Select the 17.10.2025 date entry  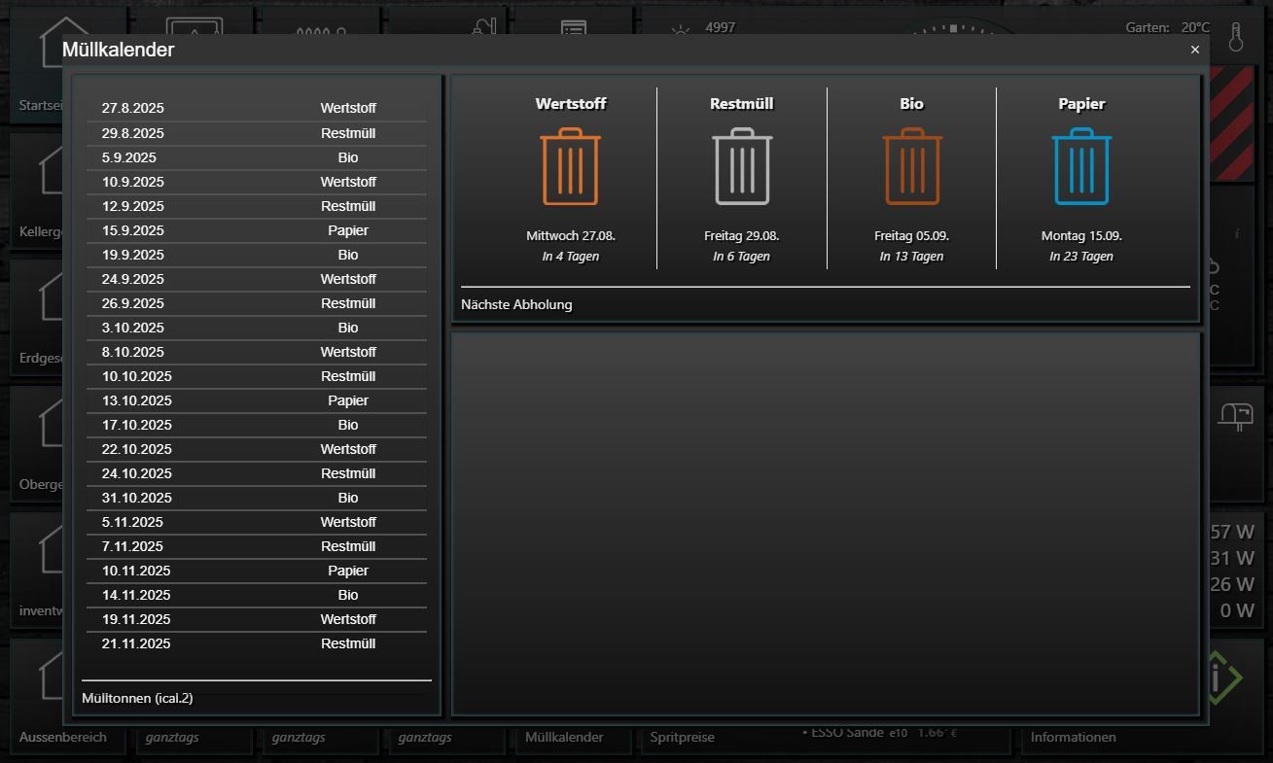[137, 425]
